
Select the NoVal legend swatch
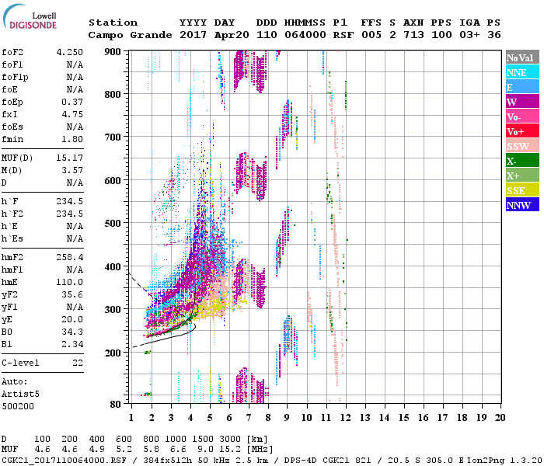522,57
